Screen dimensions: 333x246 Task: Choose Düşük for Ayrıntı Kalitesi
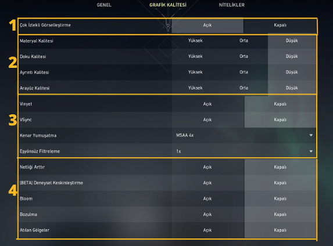[292, 72]
